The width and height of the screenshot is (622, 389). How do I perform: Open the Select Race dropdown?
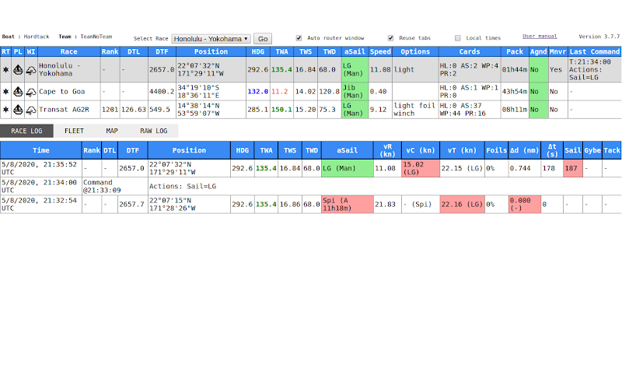click(x=211, y=38)
